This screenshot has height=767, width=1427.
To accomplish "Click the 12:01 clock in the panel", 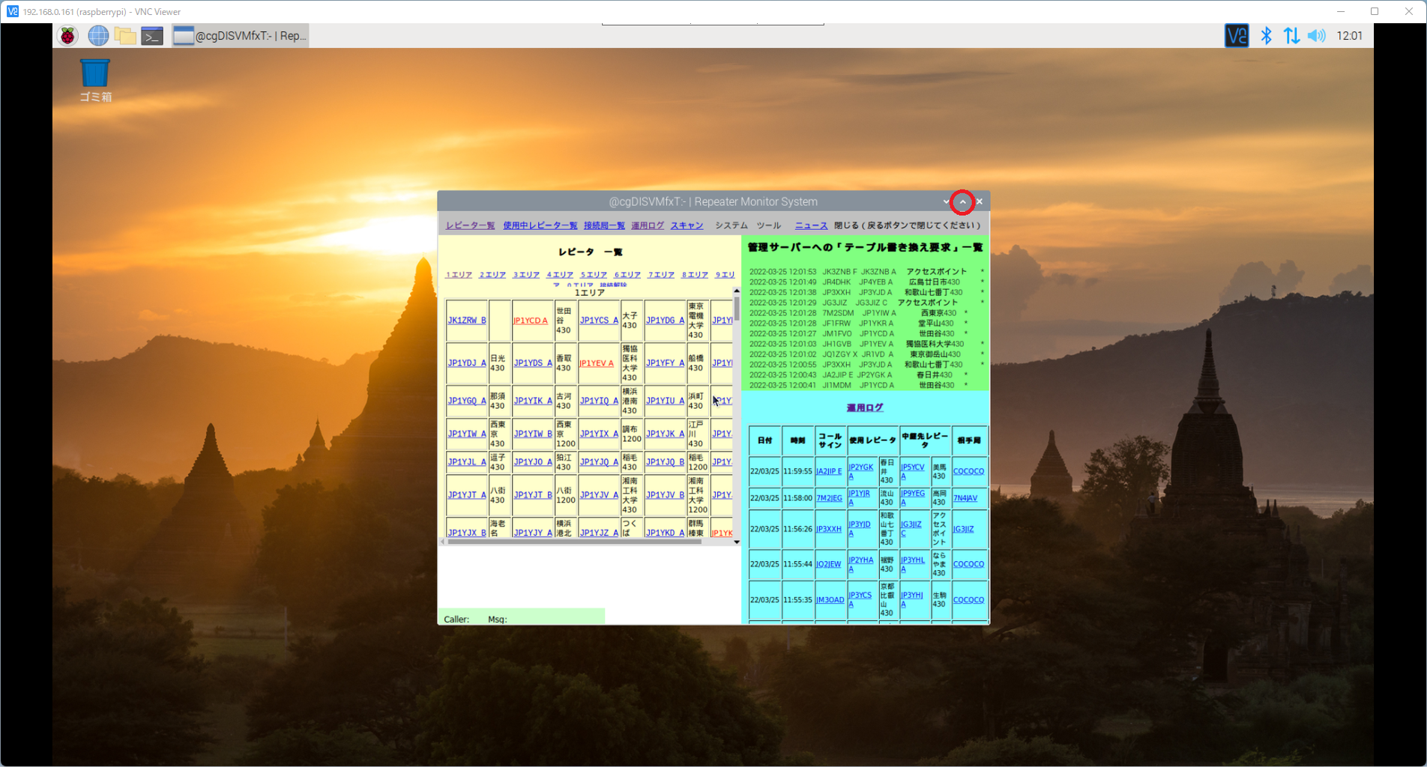I will (1349, 35).
